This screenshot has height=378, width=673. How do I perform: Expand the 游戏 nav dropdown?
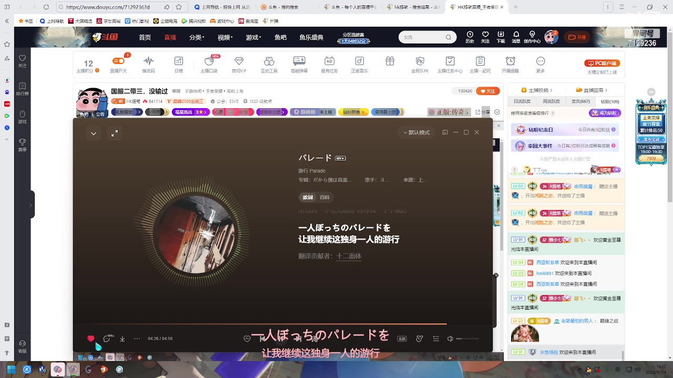click(x=253, y=37)
